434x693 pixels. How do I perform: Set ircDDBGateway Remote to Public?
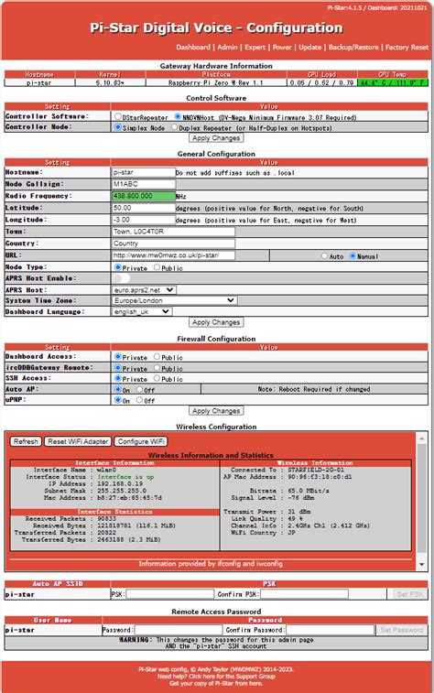tap(157, 368)
